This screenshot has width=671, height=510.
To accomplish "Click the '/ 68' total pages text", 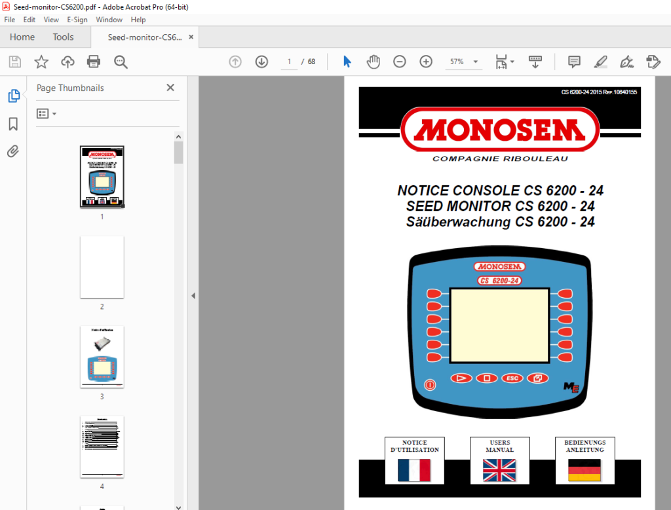I will tap(308, 62).
